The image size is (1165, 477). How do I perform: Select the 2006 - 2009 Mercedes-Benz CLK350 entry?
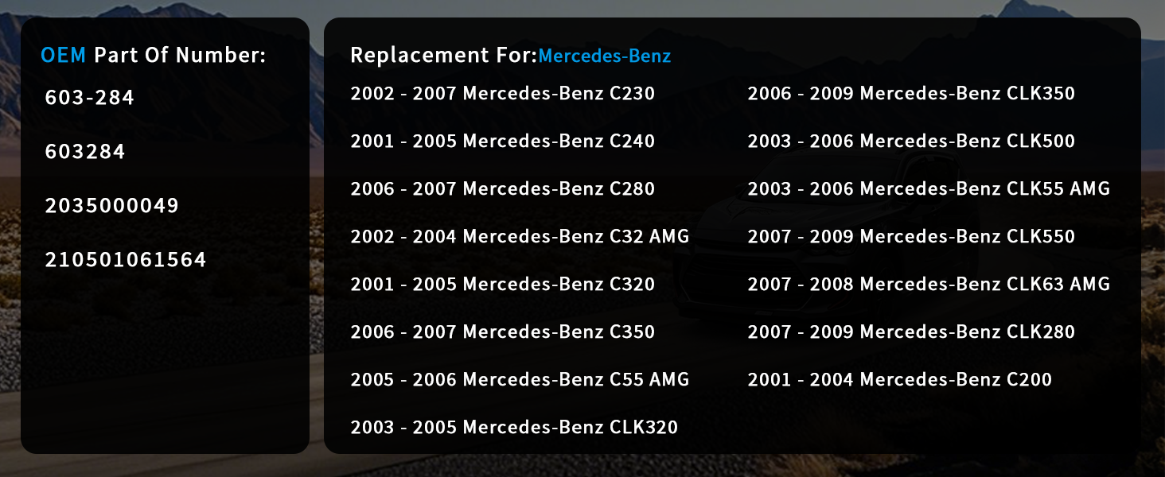click(x=911, y=94)
